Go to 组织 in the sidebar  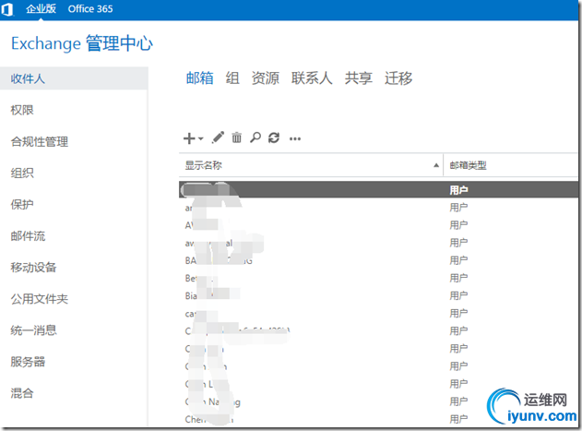coord(22,173)
